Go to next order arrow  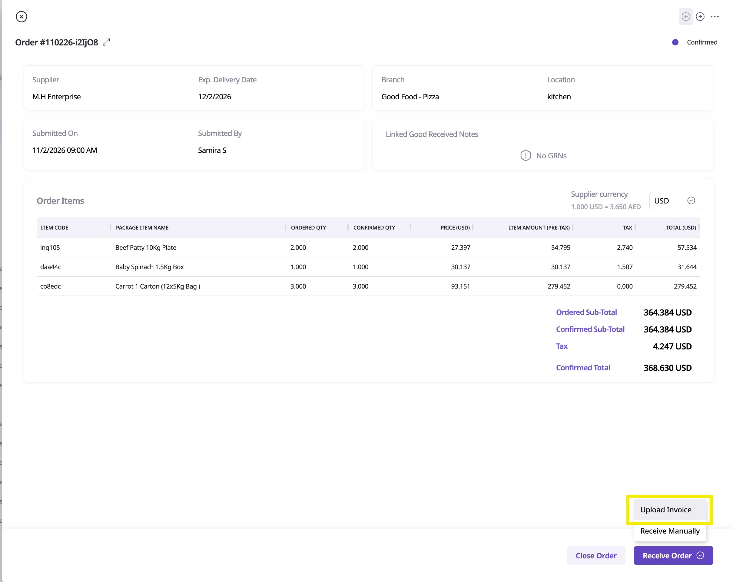click(700, 17)
